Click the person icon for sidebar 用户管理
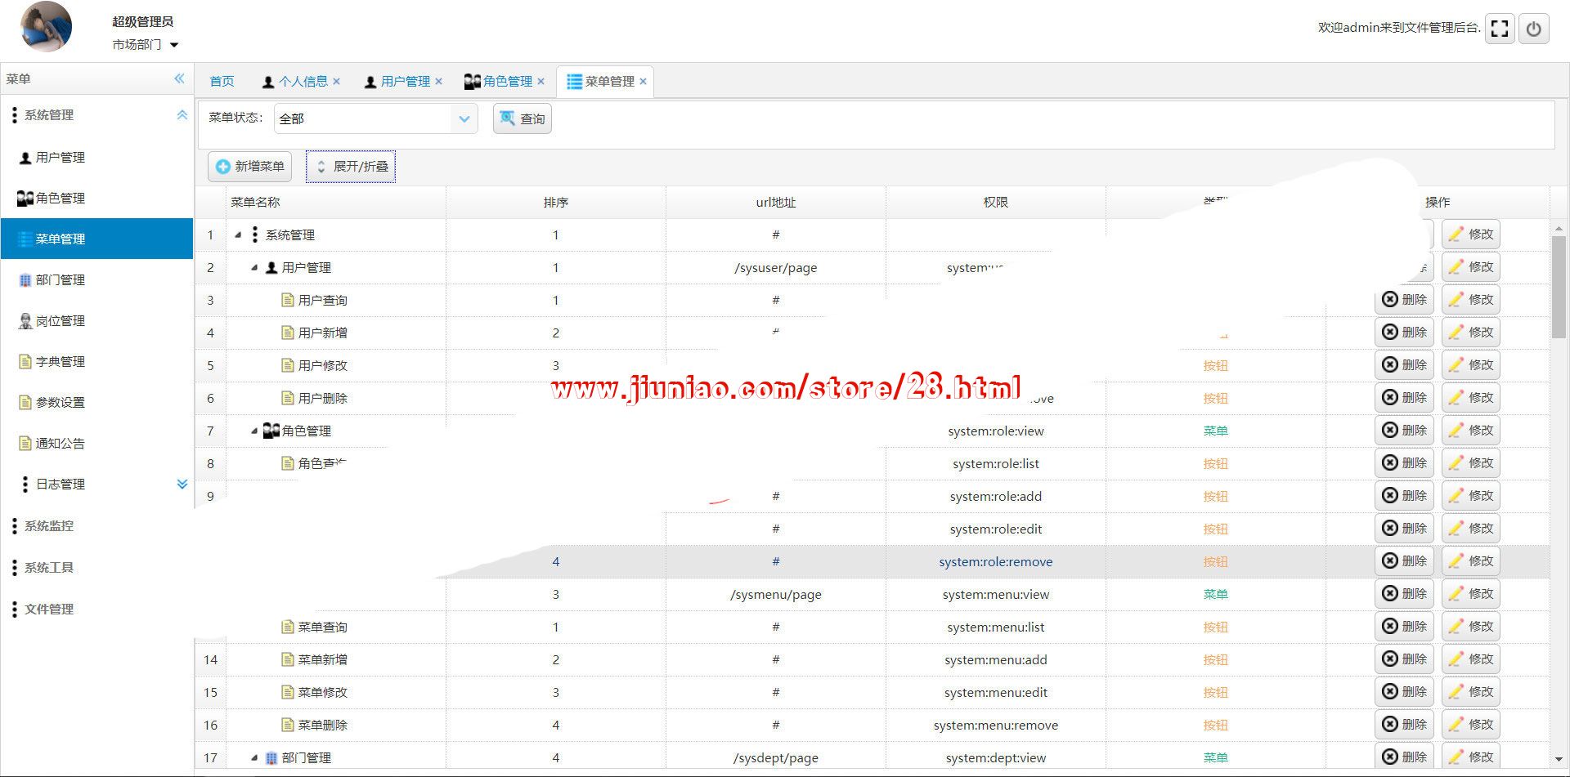 coord(25,158)
